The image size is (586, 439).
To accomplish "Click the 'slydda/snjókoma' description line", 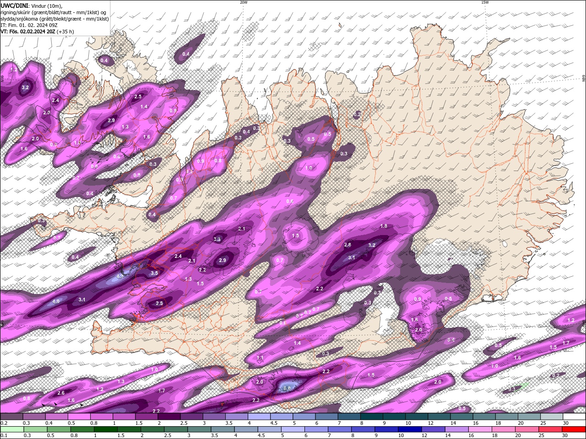I will [54, 19].
